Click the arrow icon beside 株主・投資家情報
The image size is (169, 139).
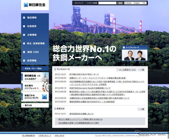click(24, 44)
